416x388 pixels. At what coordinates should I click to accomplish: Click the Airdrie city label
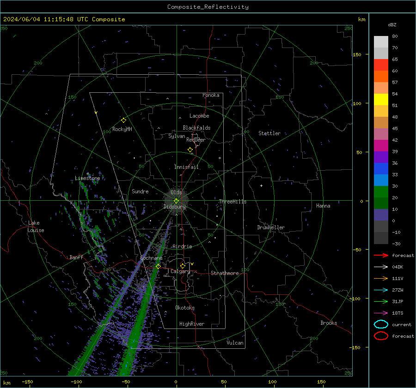click(x=182, y=246)
